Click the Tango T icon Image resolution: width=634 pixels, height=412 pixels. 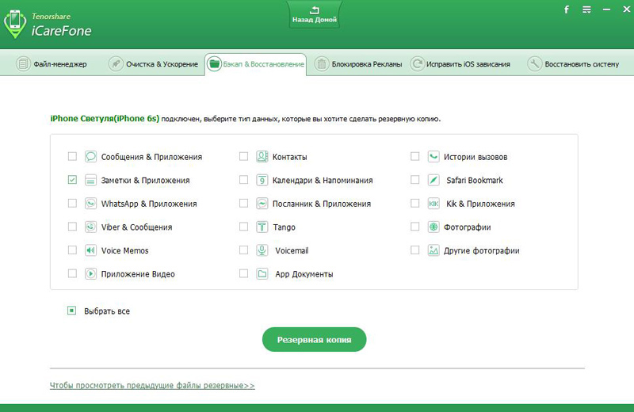(262, 227)
